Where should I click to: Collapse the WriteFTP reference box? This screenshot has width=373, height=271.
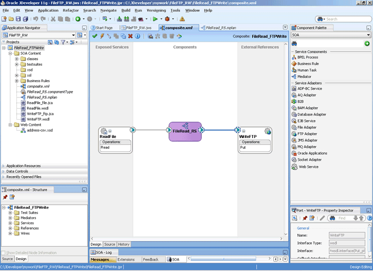coord(244,131)
